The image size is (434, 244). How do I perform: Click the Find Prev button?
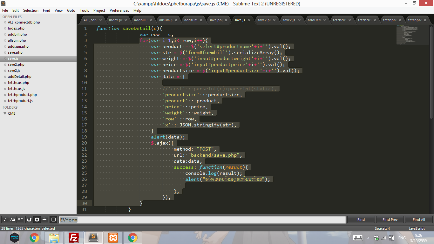(x=390, y=220)
